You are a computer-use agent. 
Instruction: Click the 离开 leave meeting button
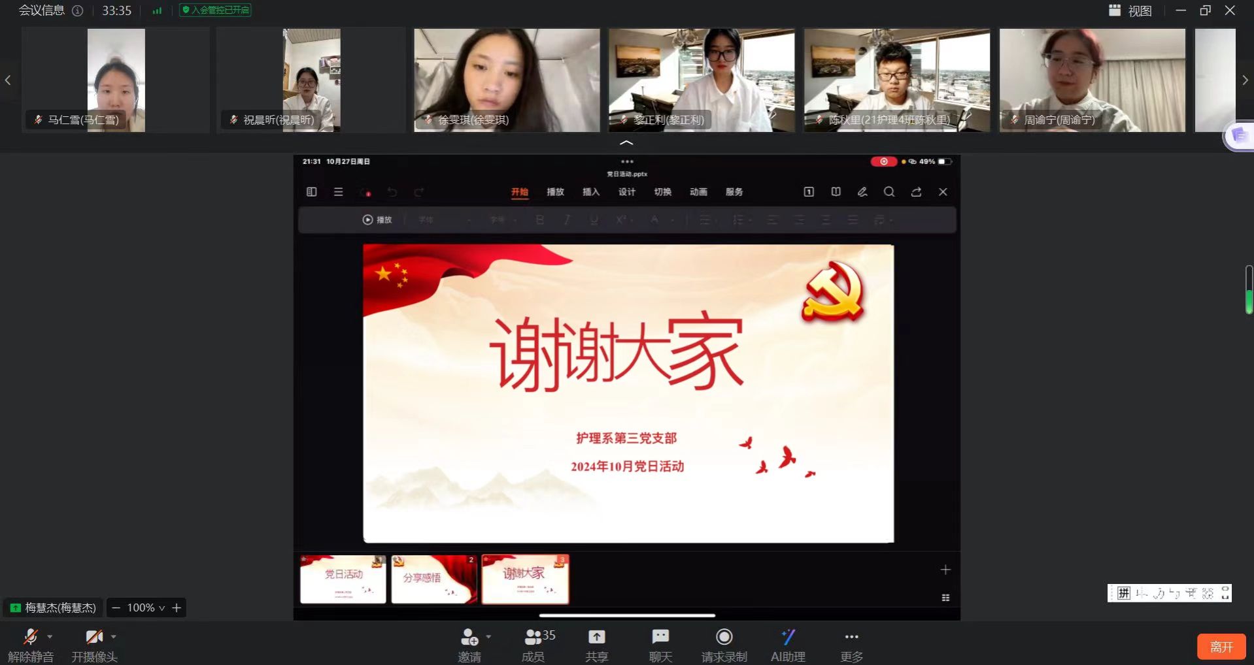tap(1221, 647)
